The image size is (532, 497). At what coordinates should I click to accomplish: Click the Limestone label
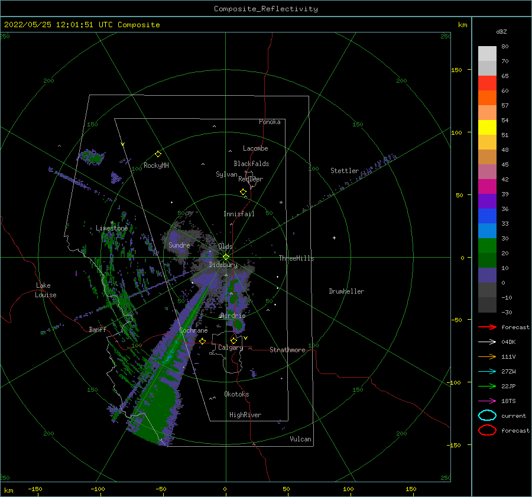click(x=112, y=228)
